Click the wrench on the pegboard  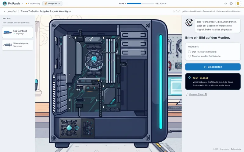coord(170,47)
